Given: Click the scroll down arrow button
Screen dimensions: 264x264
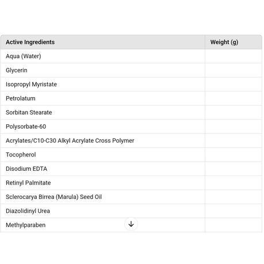Looking at the screenshot, I should (x=131, y=224).
